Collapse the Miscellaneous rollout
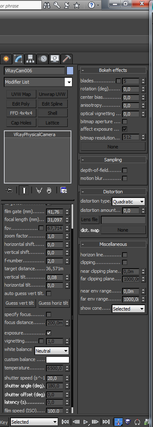This screenshot has width=153, height=427. pos(113,244)
